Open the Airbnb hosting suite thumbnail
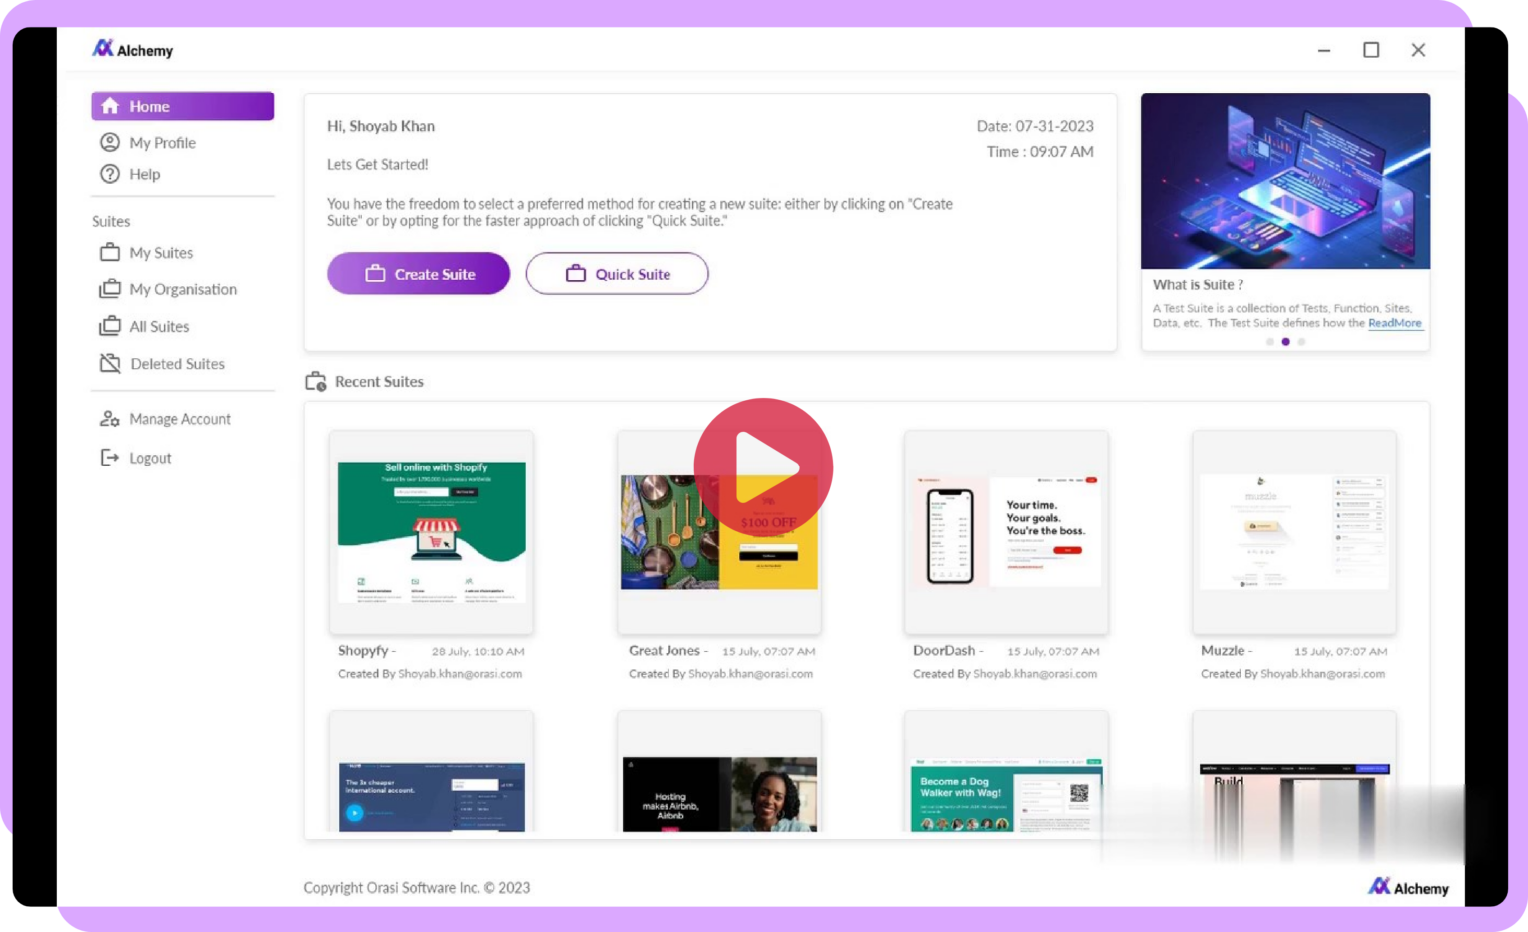Viewport: 1528px width, 932px height. pyautogui.click(x=719, y=772)
